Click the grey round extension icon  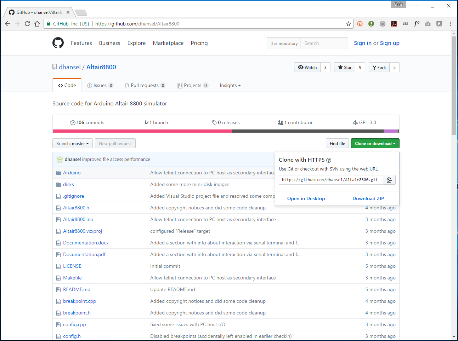(383, 24)
